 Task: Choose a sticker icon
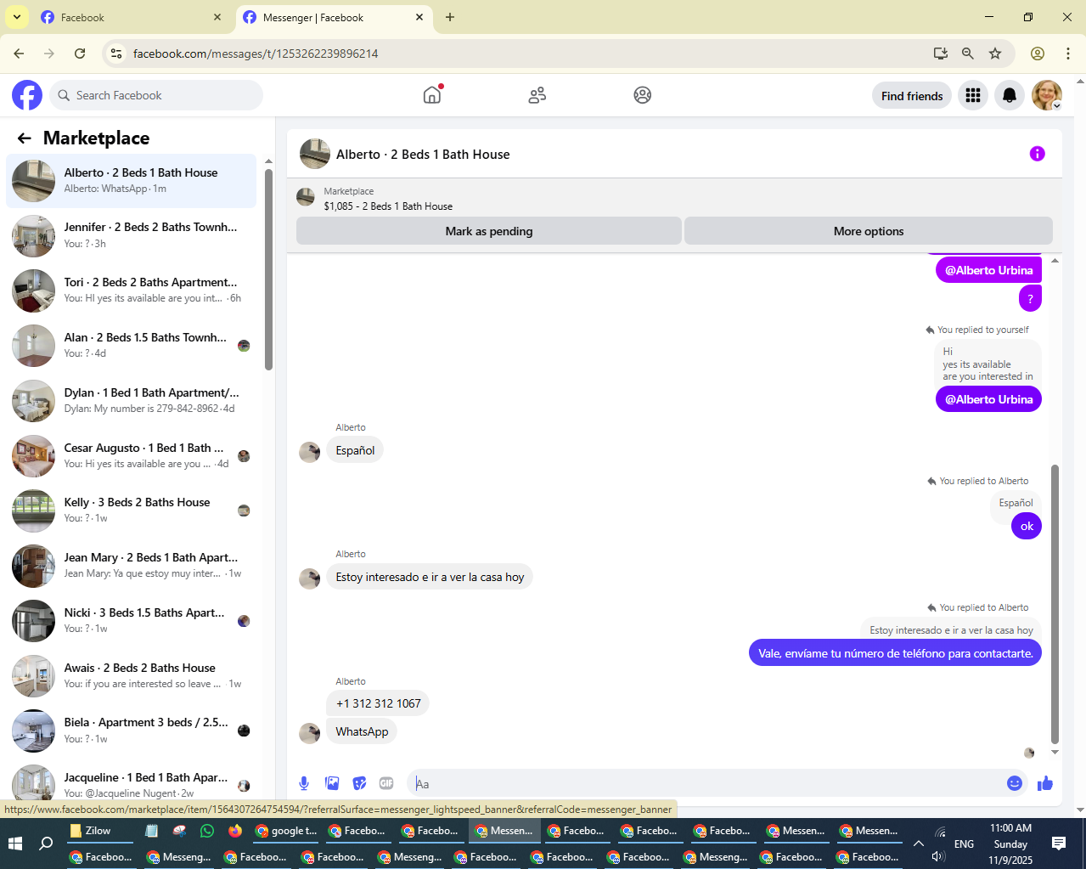click(360, 783)
